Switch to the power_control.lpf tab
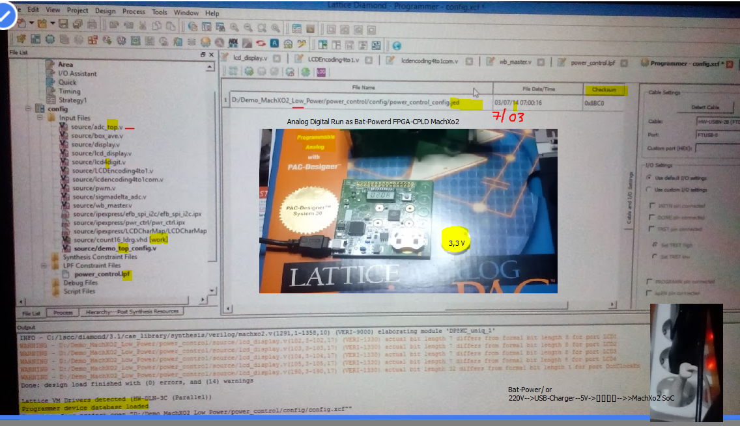Image resolution: width=740 pixels, height=426 pixels. (x=593, y=62)
